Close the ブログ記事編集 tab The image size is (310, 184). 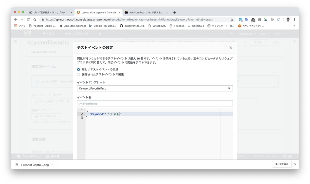71,12
